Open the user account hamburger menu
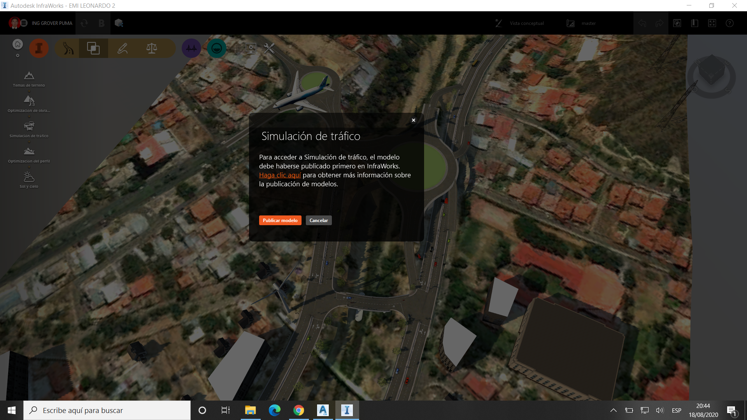The image size is (747, 420). 24,23
